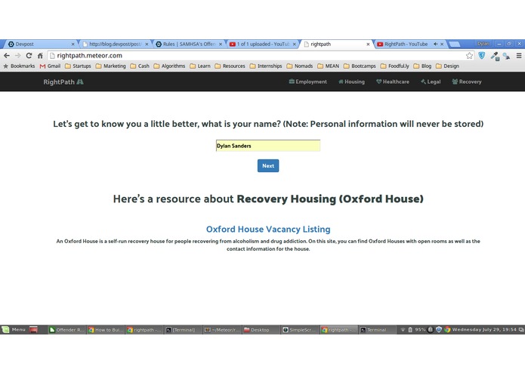Open the Healthcare navbar item
The height and width of the screenshot is (373, 525).
click(x=393, y=82)
